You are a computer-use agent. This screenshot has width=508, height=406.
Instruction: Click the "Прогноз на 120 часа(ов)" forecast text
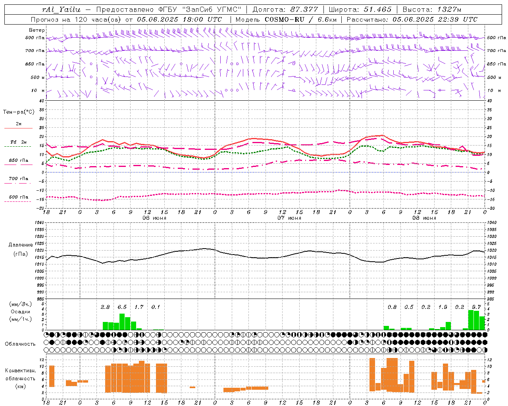(x=76, y=19)
